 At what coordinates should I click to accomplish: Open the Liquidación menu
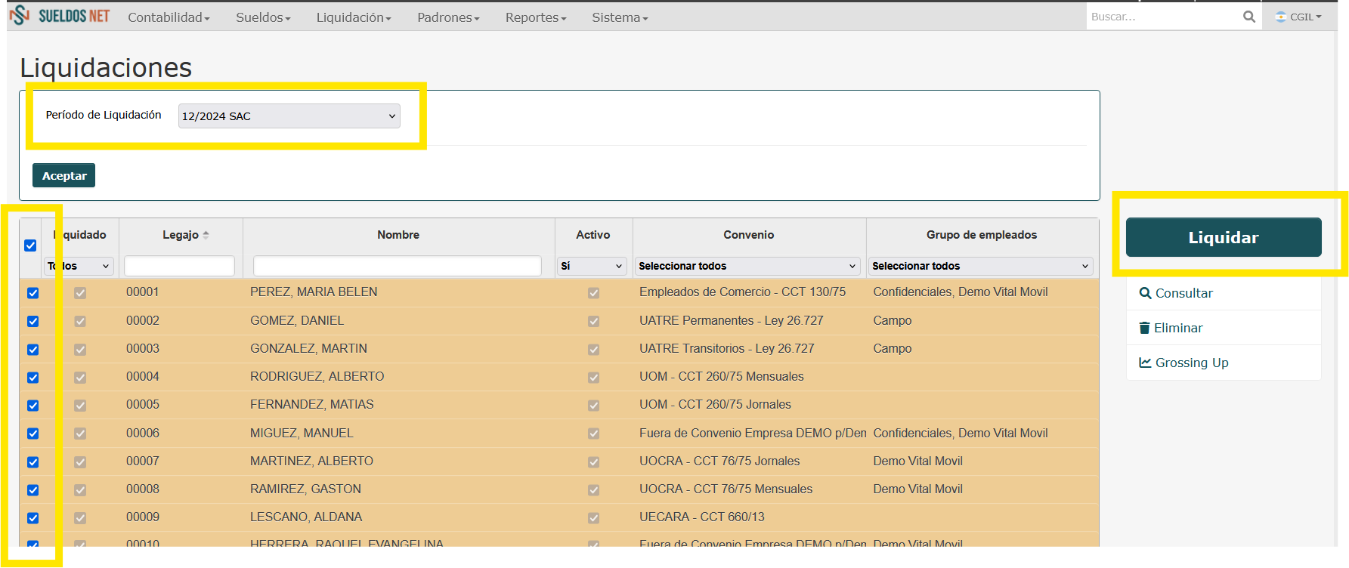tap(354, 17)
